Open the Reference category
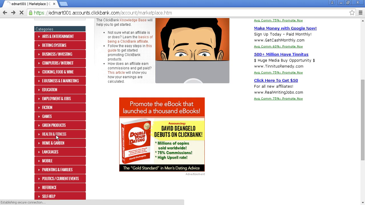Image resolution: width=365 pixels, height=205 pixels. (60, 187)
